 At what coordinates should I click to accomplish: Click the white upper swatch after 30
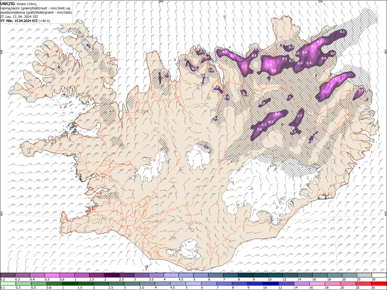click(379, 275)
